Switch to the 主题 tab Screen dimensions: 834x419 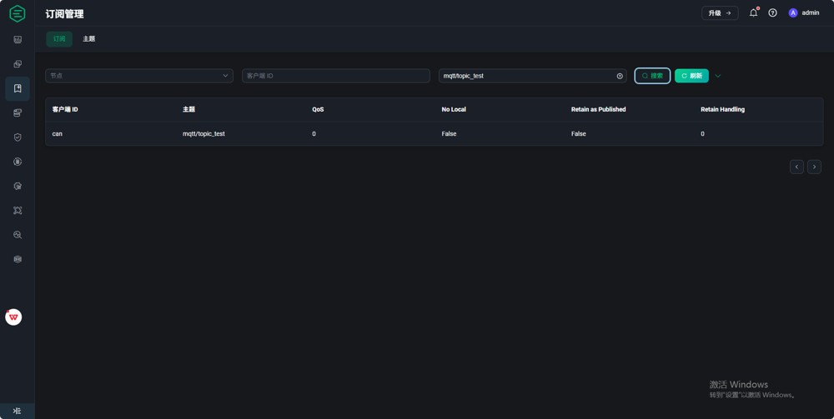[x=89, y=39]
